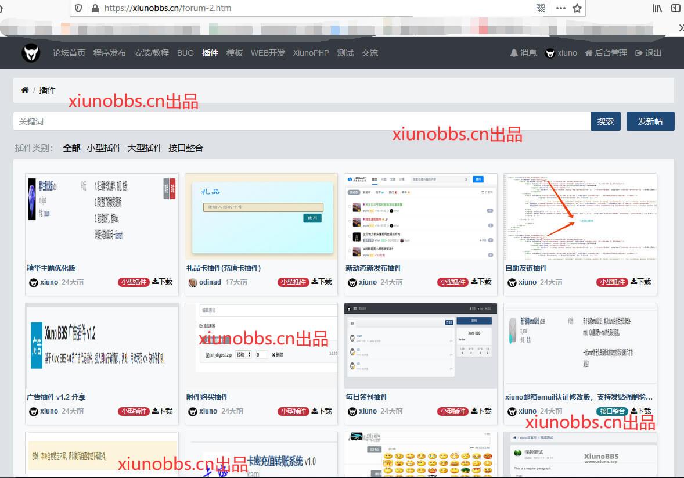Click the 搜索 search button

click(x=606, y=121)
